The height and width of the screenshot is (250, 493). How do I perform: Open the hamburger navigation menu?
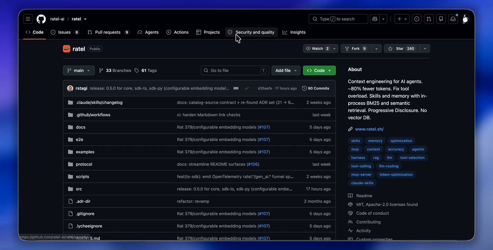pyautogui.click(x=28, y=19)
